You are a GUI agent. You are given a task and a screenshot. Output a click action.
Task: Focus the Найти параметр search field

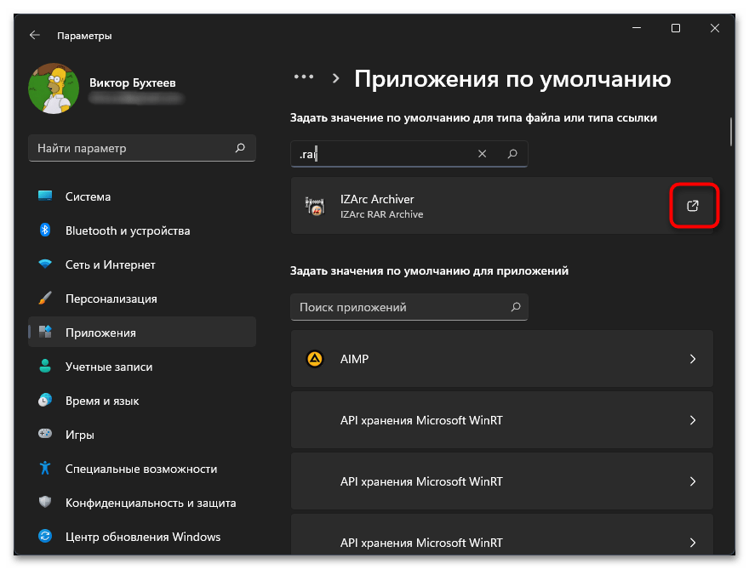[x=142, y=148]
